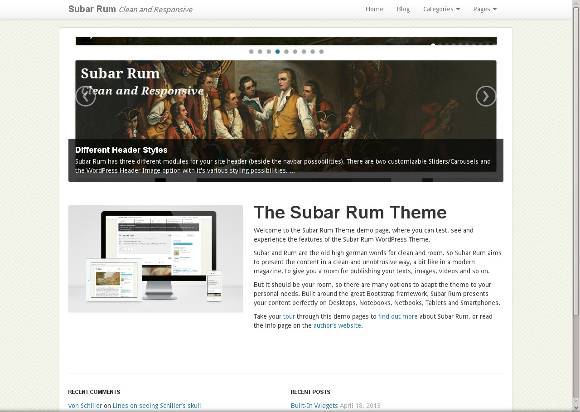Open the Categories dropdown menu
The height and width of the screenshot is (412, 580).
tap(441, 9)
